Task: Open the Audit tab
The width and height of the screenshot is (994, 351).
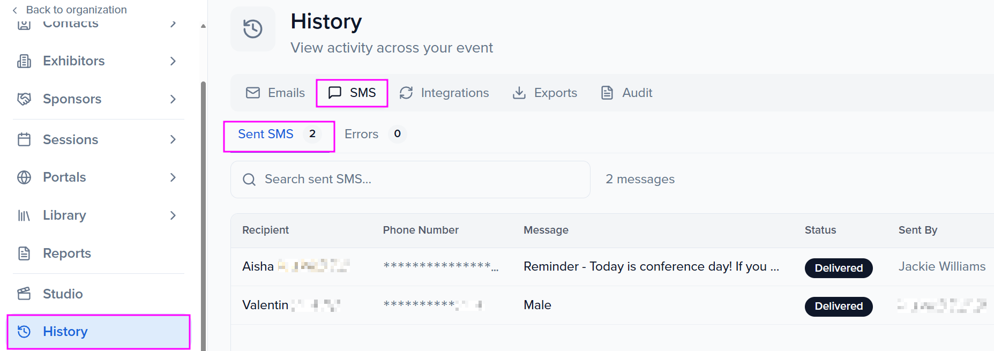Action: [626, 93]
